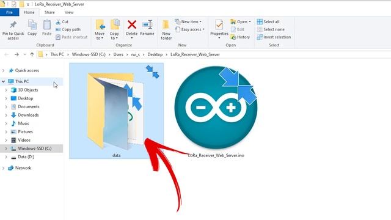Screen dimensions: 391x220
Task: Select Desktop in navigation pane
Action: pos(25,98)
